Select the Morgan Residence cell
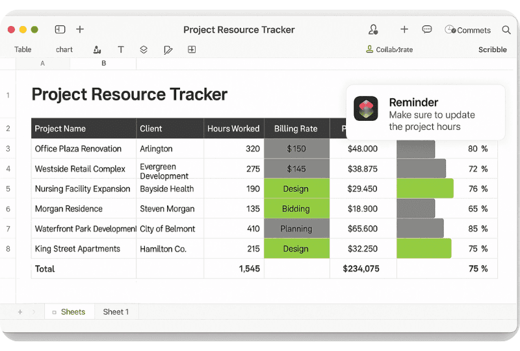 click(x=84, y=209)
